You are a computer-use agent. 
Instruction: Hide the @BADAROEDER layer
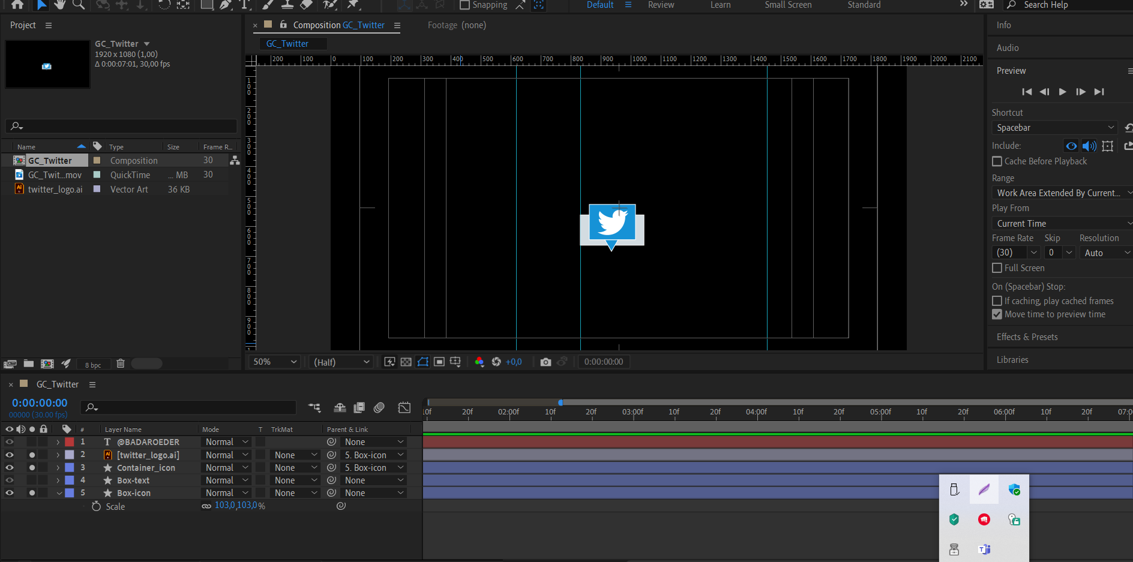(x=10, y=442)
